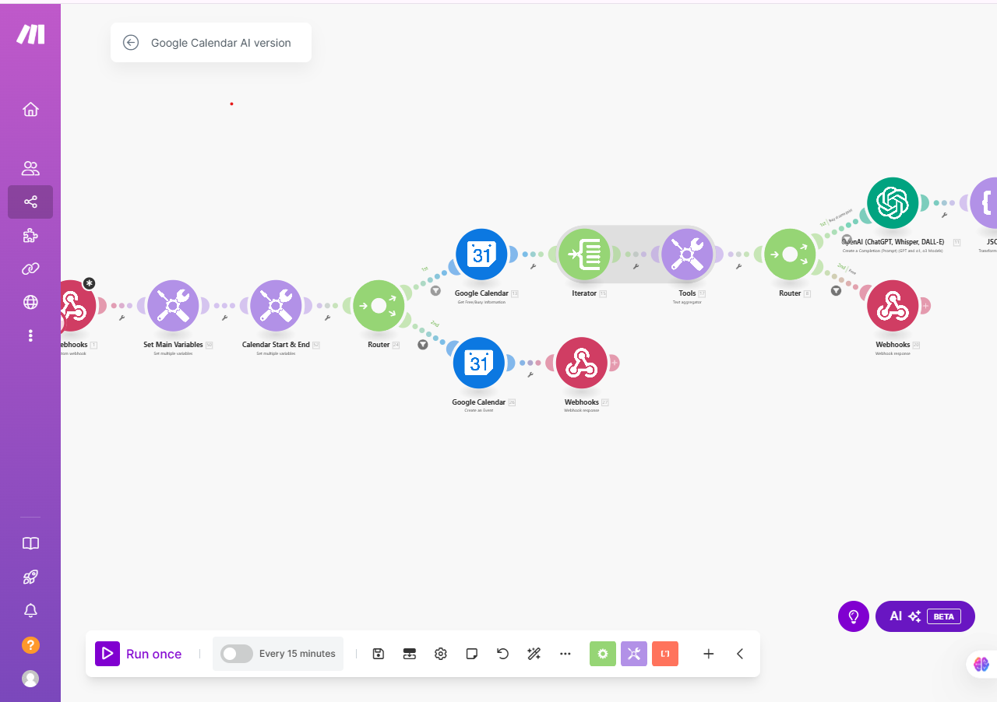Image resolution: width=997 pixels, height=702 pixels.
Task: Open the import/export blueprint toolbar icon
Action: point(410,654)
